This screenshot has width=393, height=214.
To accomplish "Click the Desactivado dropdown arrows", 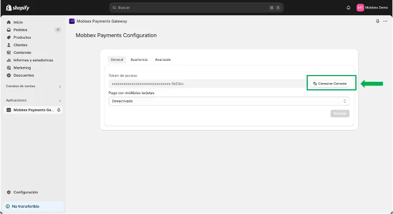I will [x=345, y=101].
